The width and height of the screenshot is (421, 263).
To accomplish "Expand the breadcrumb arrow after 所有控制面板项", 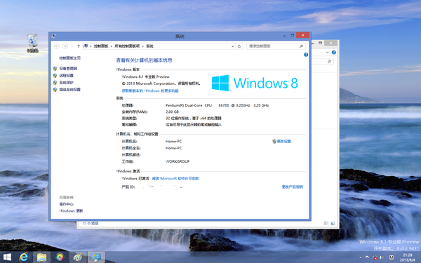I will pos(143,46).
